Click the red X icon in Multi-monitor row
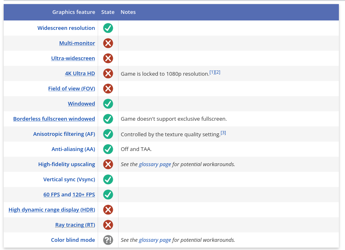The height and width of the screenshot is (250, 345). (x=108, y=43)
